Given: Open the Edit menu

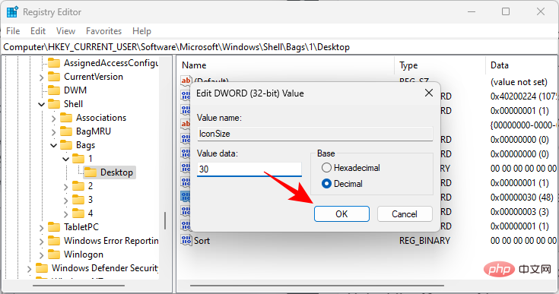Looking at the screenshot, I should [x=38, y=31].
